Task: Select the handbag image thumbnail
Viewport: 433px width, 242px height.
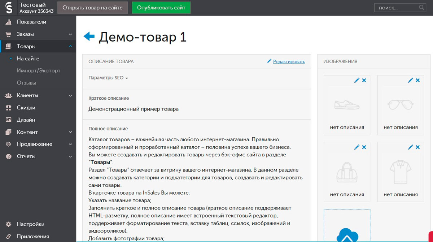Action: pyautogui.click(x=347, y=172)
